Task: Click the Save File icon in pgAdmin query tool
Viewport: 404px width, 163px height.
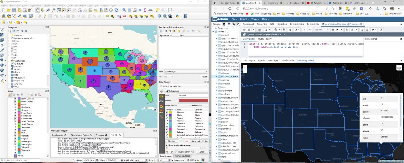Action: click(249, 30)
